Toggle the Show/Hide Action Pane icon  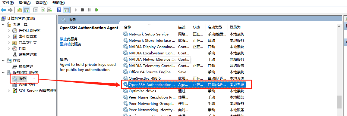click(x=66, y=10)
